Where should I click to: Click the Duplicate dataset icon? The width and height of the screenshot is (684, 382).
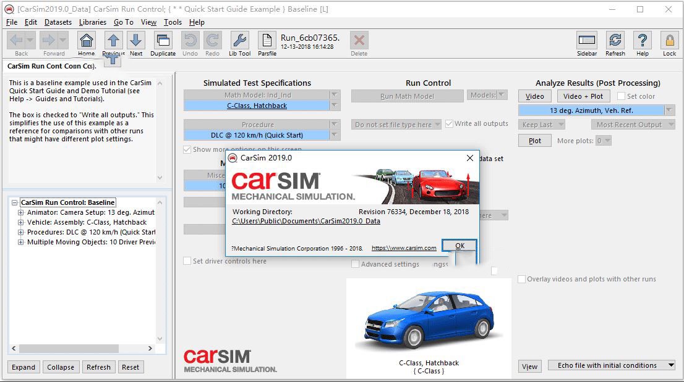[x=163, y=41]
